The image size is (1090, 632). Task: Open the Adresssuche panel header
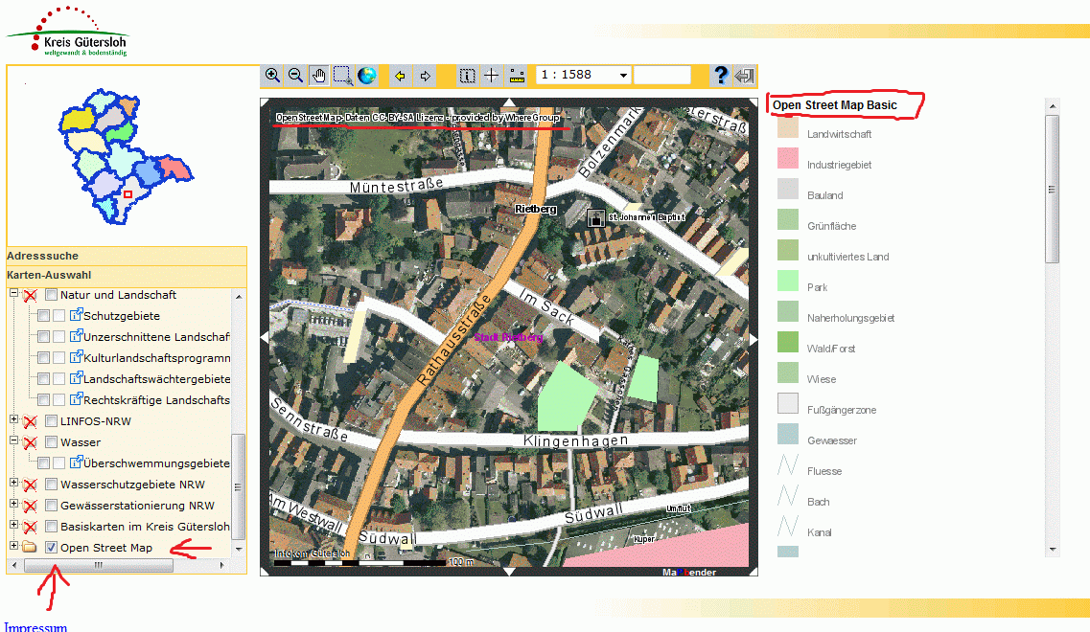point(43,256)
